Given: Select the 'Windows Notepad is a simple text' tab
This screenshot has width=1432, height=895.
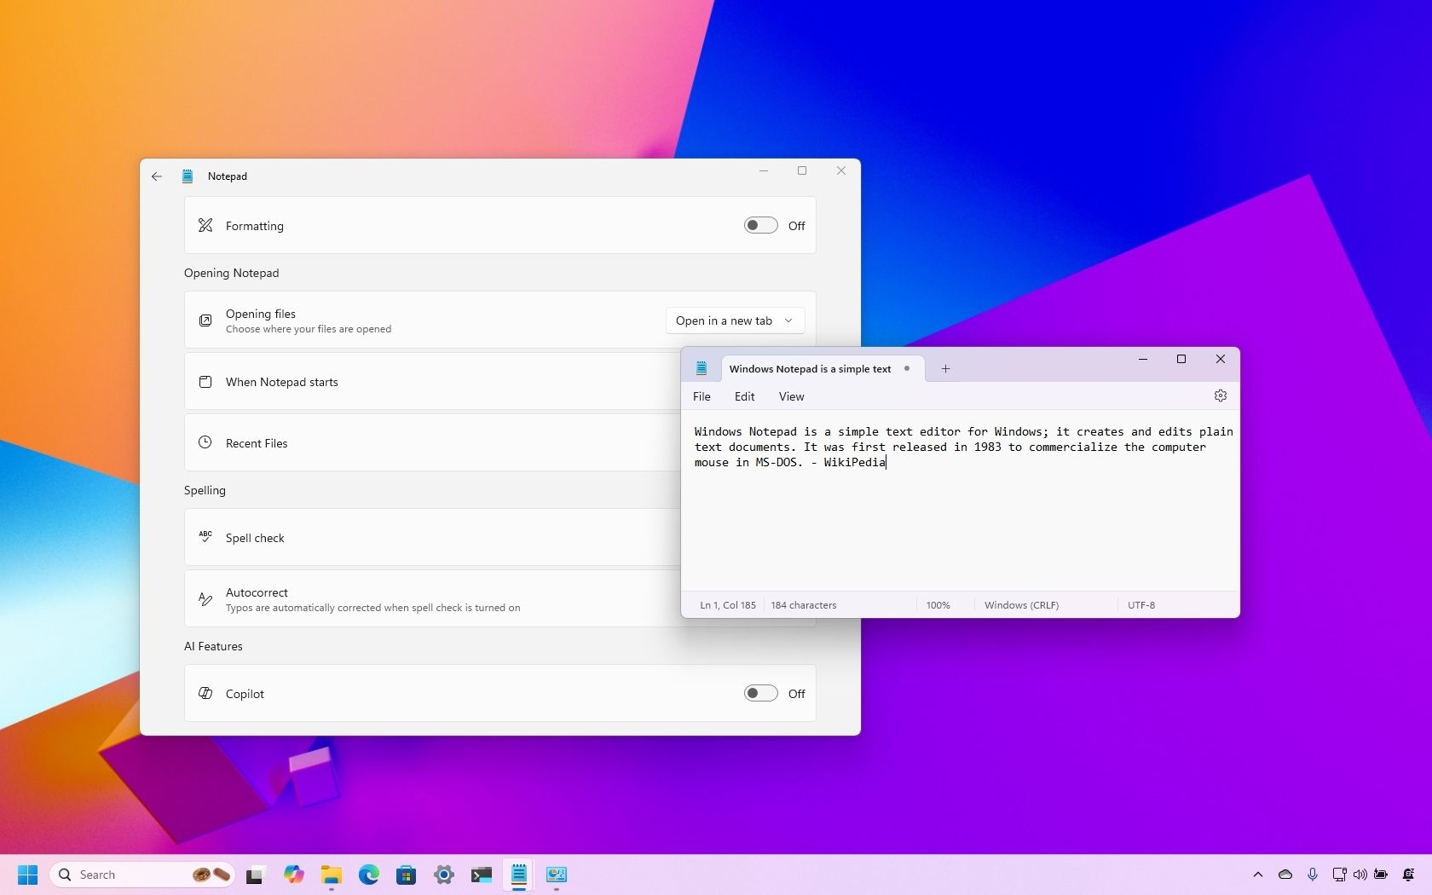Looking at the screenshot, I should click(810, 368).
